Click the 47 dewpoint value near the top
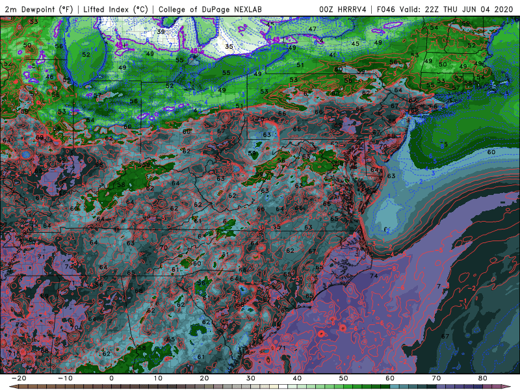The width and height of the screenshot is (520, 390). (312, 29)
